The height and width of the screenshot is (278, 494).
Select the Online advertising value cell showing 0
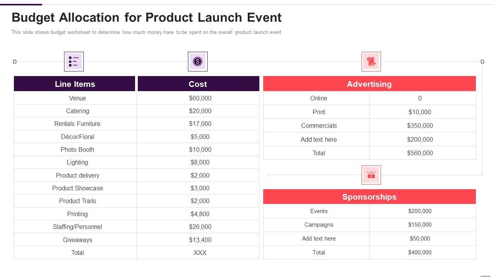pos(420,98)
